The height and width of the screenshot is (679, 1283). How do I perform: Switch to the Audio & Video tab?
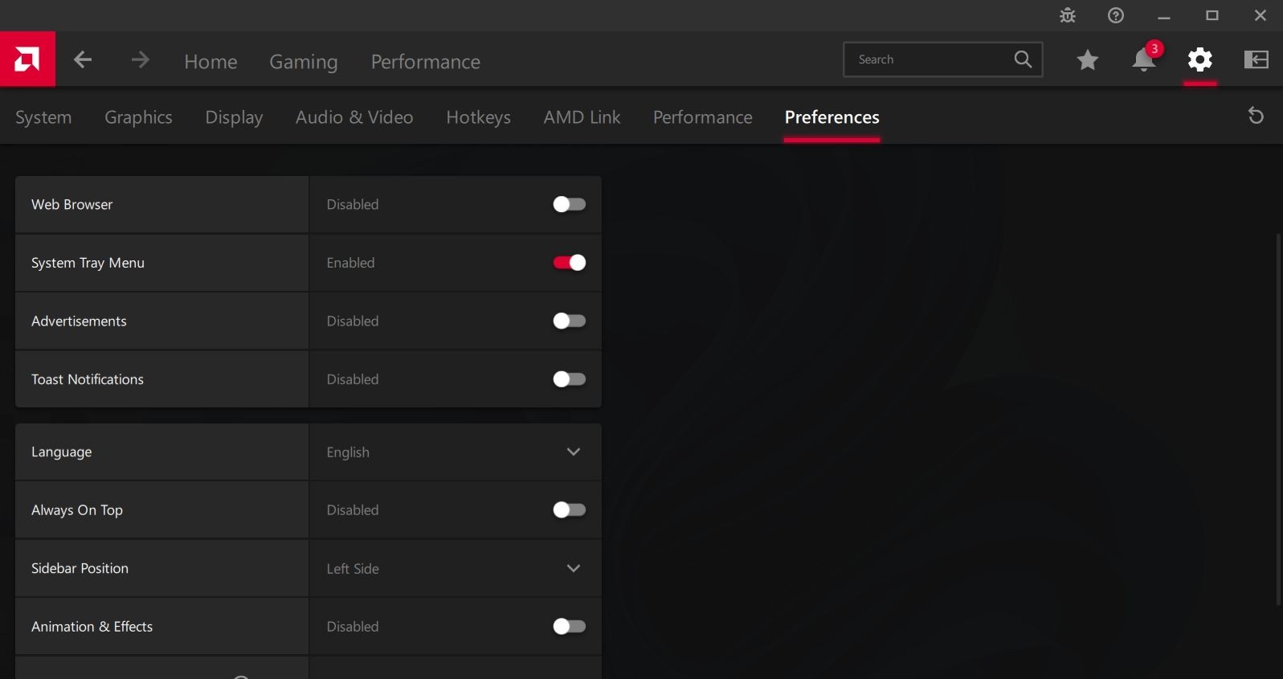(x=354, y=117)
